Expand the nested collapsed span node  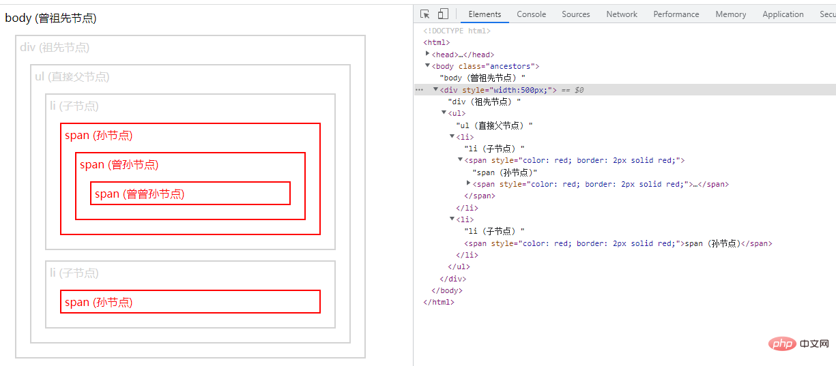coord(469,184)
